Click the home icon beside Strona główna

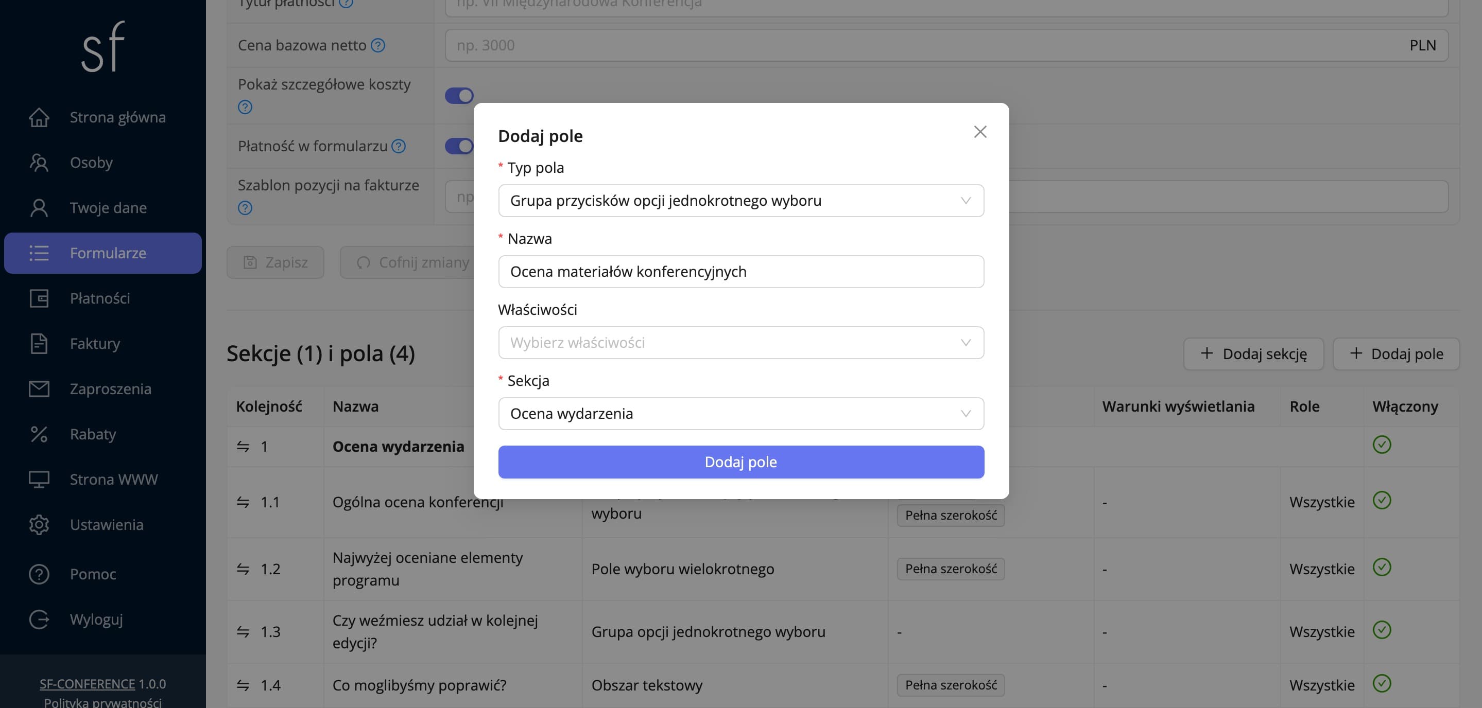[x=39, y=117]
